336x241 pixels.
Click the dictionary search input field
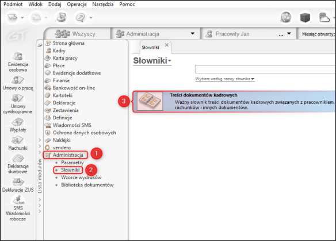(x=265, y=69)
